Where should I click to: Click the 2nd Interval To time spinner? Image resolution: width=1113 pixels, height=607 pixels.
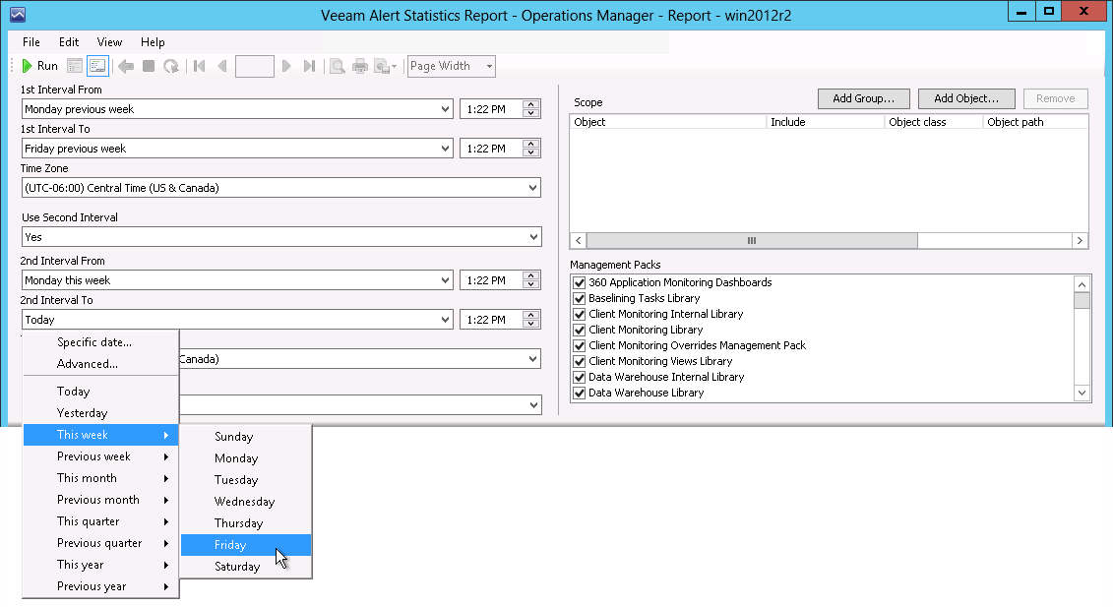531,320
